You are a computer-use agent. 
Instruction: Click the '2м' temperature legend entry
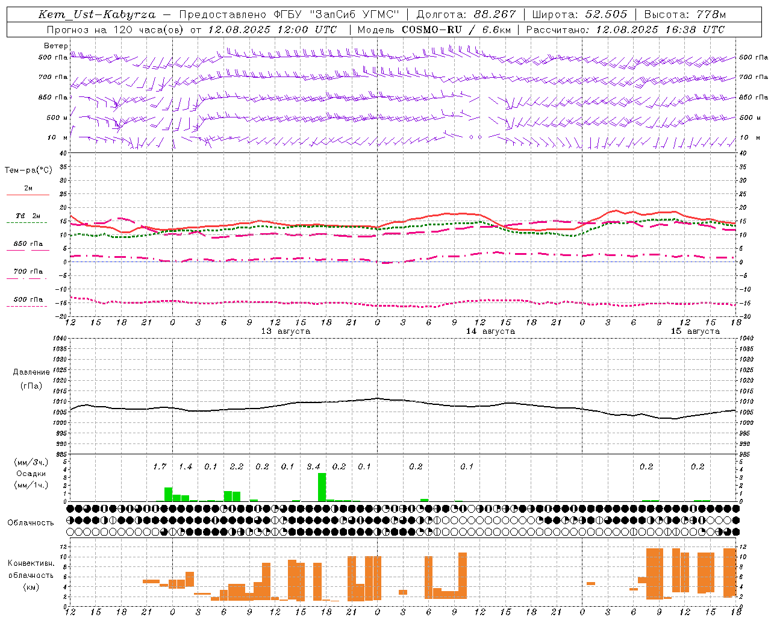28,189
